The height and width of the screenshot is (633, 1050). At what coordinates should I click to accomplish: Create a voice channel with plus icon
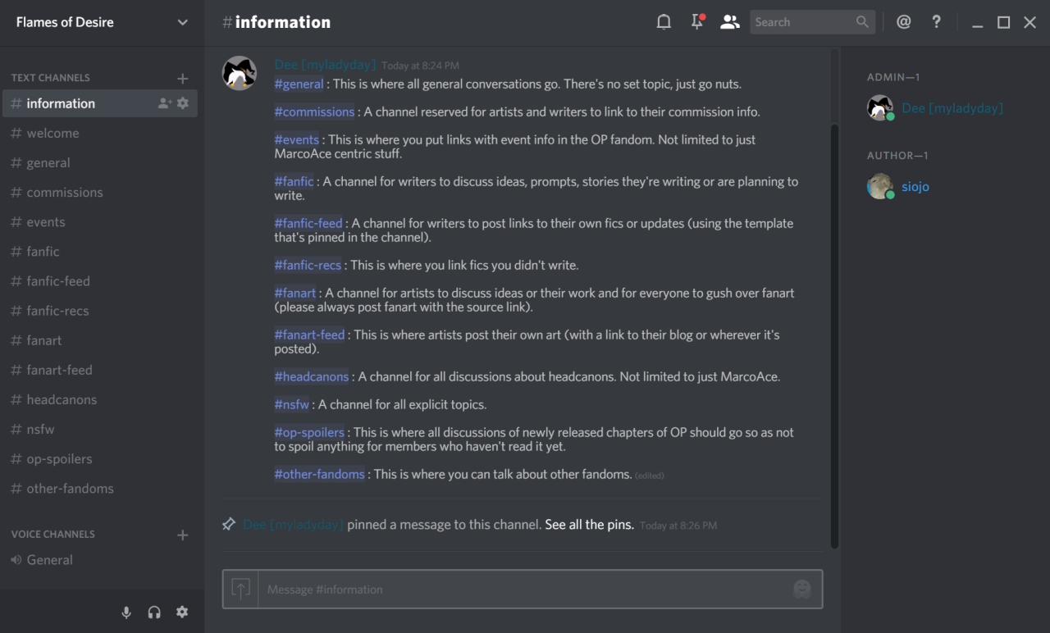coord(182,535)
